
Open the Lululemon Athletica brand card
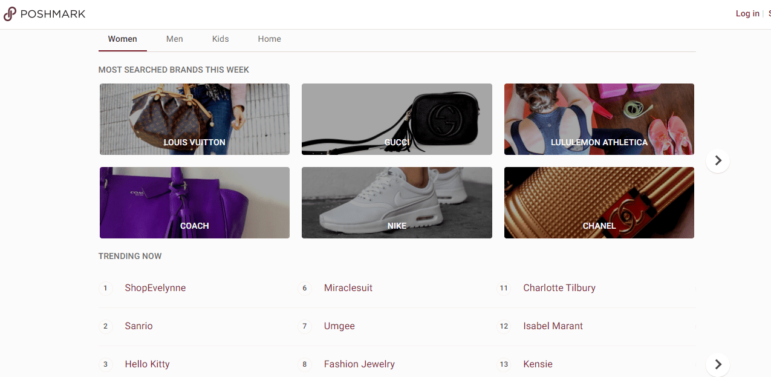point(599,119)
